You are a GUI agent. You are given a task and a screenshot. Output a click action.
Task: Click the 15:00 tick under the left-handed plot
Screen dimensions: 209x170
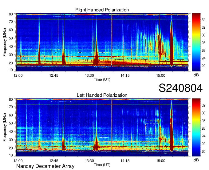[x=161, y=161]
